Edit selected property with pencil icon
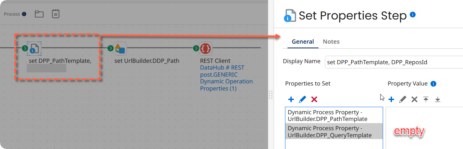Image resolution: width=463 pixels, height=149 pixels. (302, 99)
